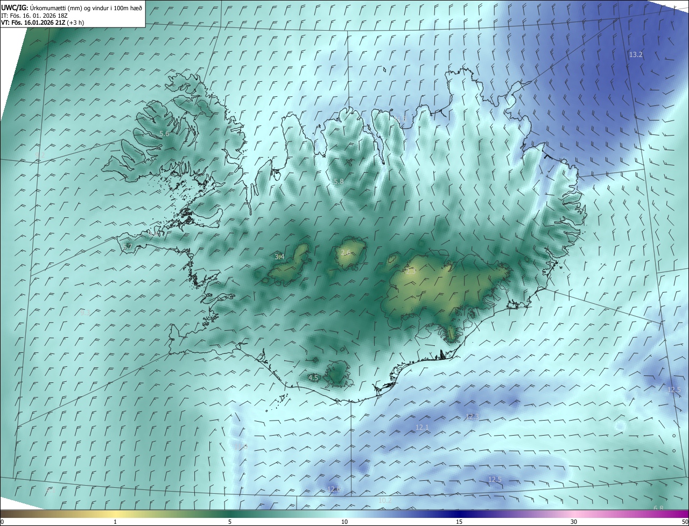Click the 13.2 value label on the map
The image size is (689, 526).
point(636,55)
